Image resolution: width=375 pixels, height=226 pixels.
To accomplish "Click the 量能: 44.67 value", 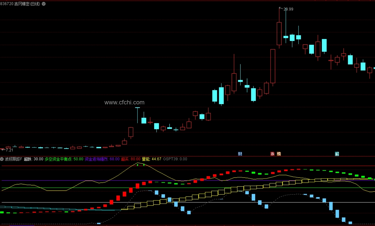I will [x=151, y=159].
